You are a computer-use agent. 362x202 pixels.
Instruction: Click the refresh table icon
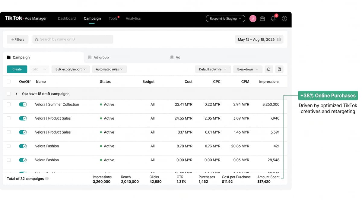click(x=269, y=69)
